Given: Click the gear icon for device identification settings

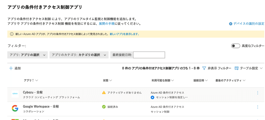Looking at the screenshot, I should 231,24.
